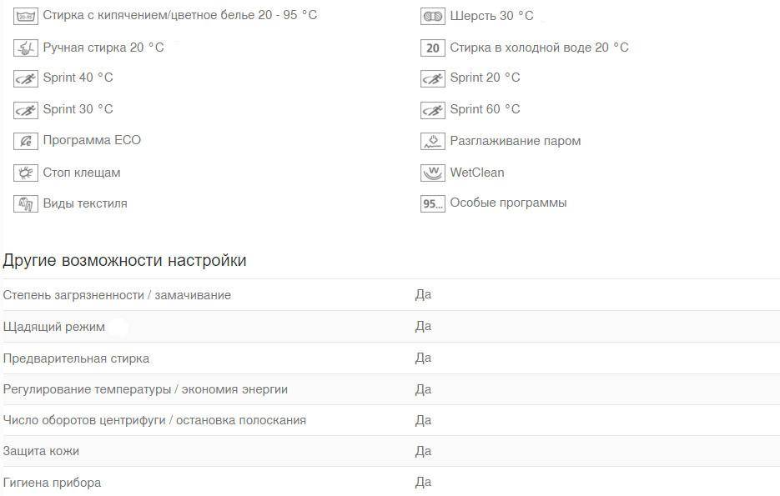Click the Другие возможности настройки heading
Viewport: 780px width, 496px height.
[x=125, y=260]
